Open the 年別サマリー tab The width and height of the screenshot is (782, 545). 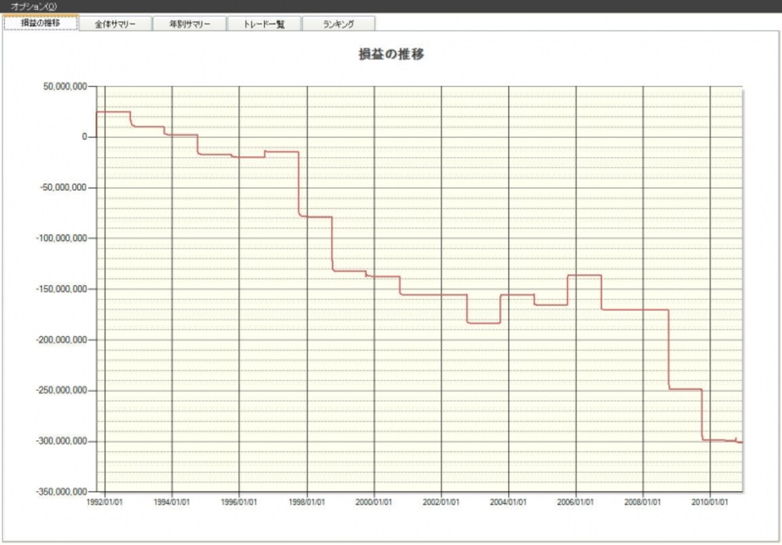tap(190, 24)
